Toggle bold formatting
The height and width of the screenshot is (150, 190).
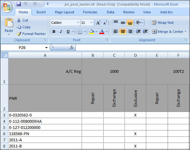[x=54, y=32]
